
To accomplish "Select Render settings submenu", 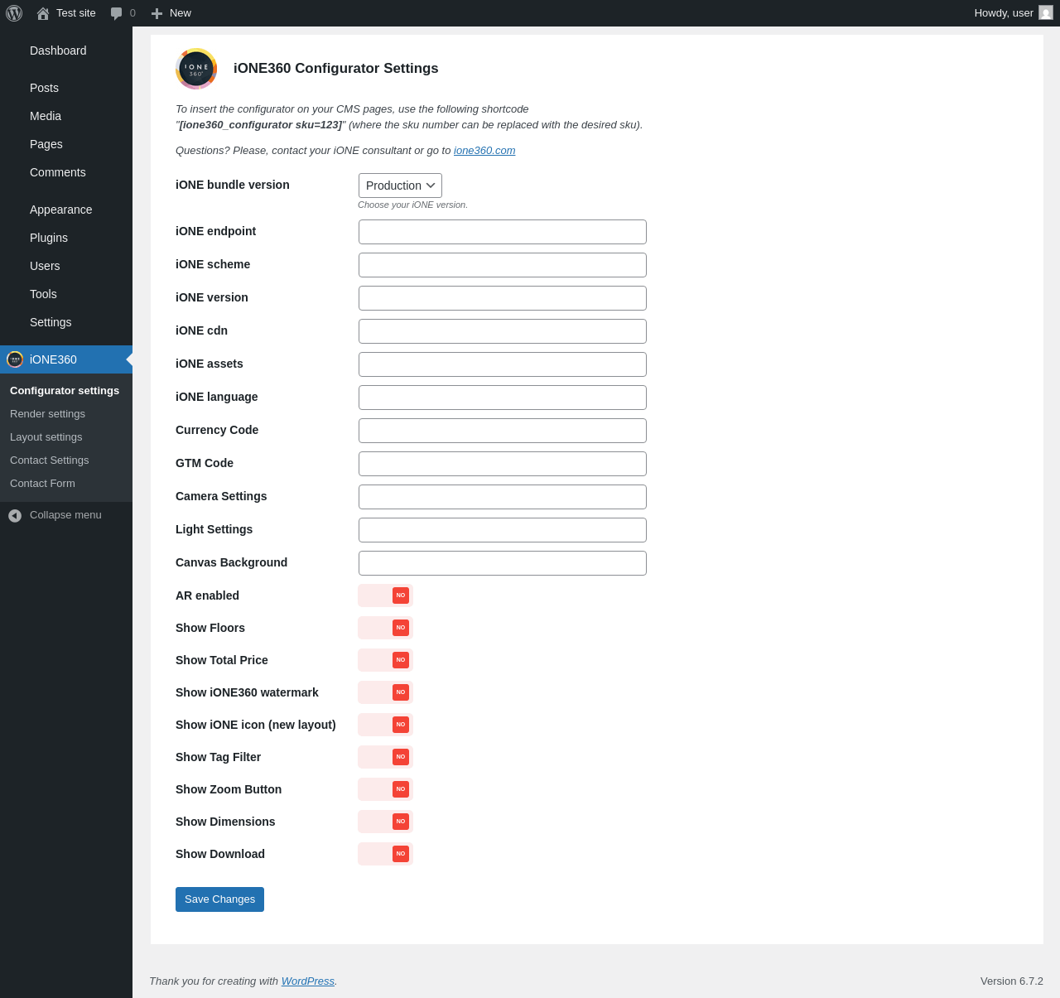I will pos(47,414).
